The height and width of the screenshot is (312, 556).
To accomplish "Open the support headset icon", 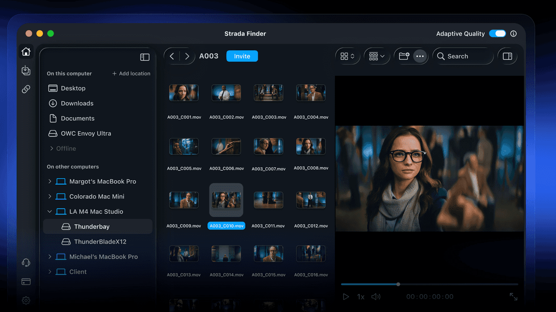I will 26,263.
